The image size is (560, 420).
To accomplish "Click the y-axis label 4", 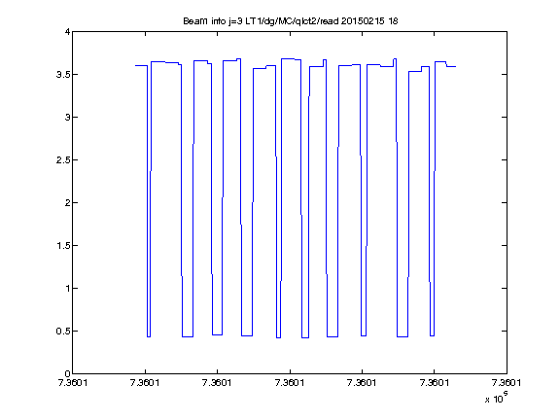I will 67,32.
